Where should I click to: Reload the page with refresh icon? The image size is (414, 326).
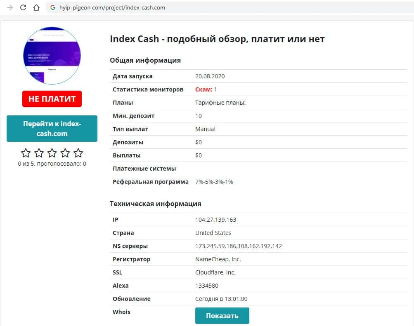pyautogui.click(x=23, y=7)
